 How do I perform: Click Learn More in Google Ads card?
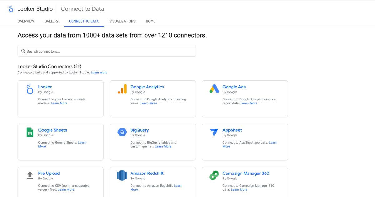pyautogui.click(x=249, y=103)
